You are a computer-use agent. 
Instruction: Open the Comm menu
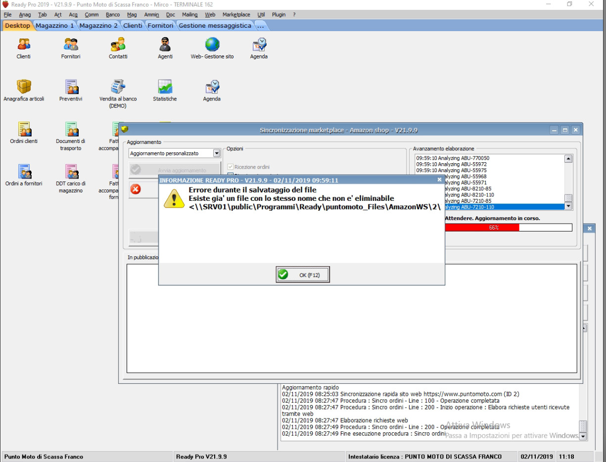(x=92, y=15)
